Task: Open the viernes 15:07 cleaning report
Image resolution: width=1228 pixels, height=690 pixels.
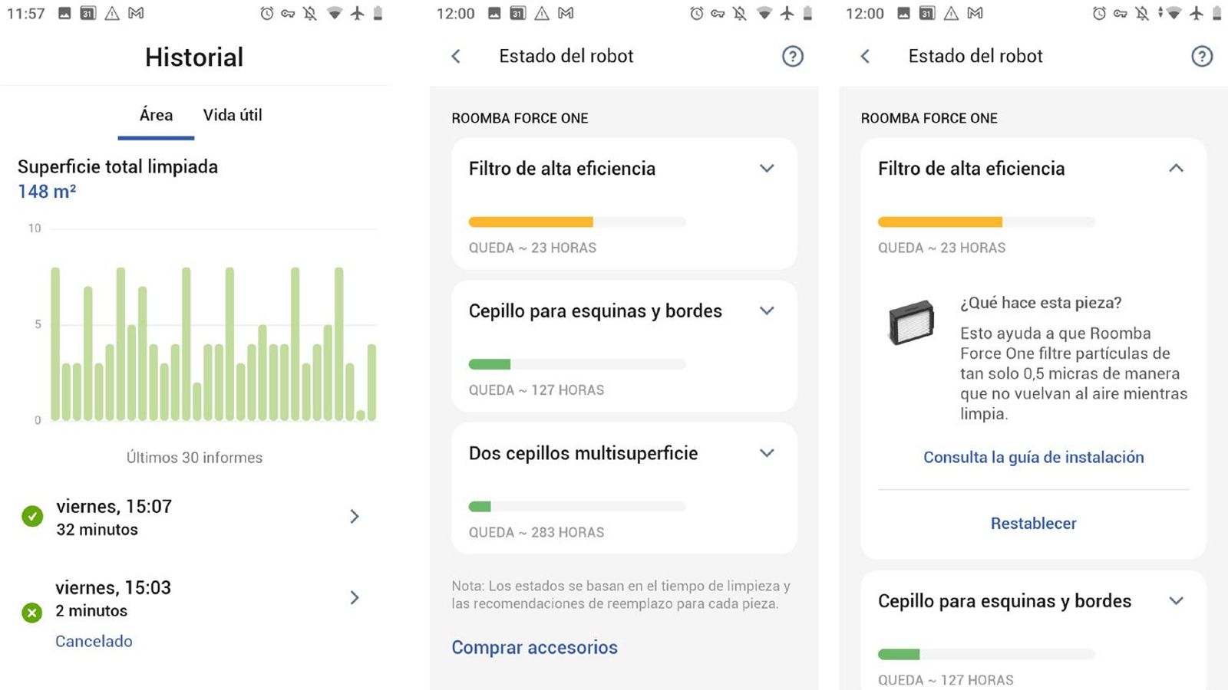Action: point(354,517)
